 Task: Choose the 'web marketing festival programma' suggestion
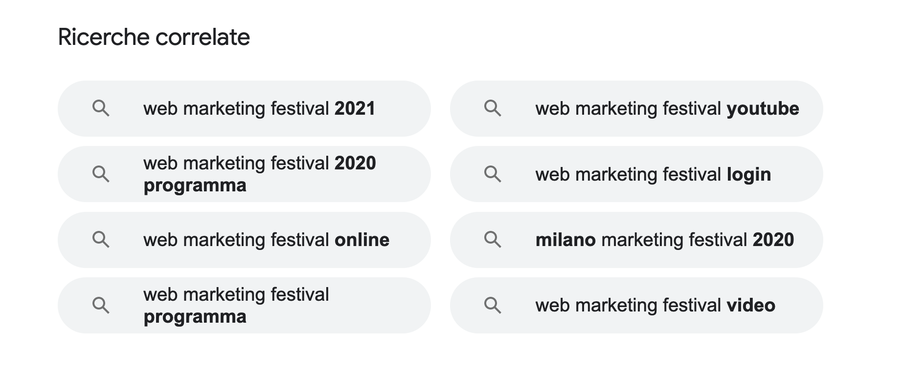point(236,305)
